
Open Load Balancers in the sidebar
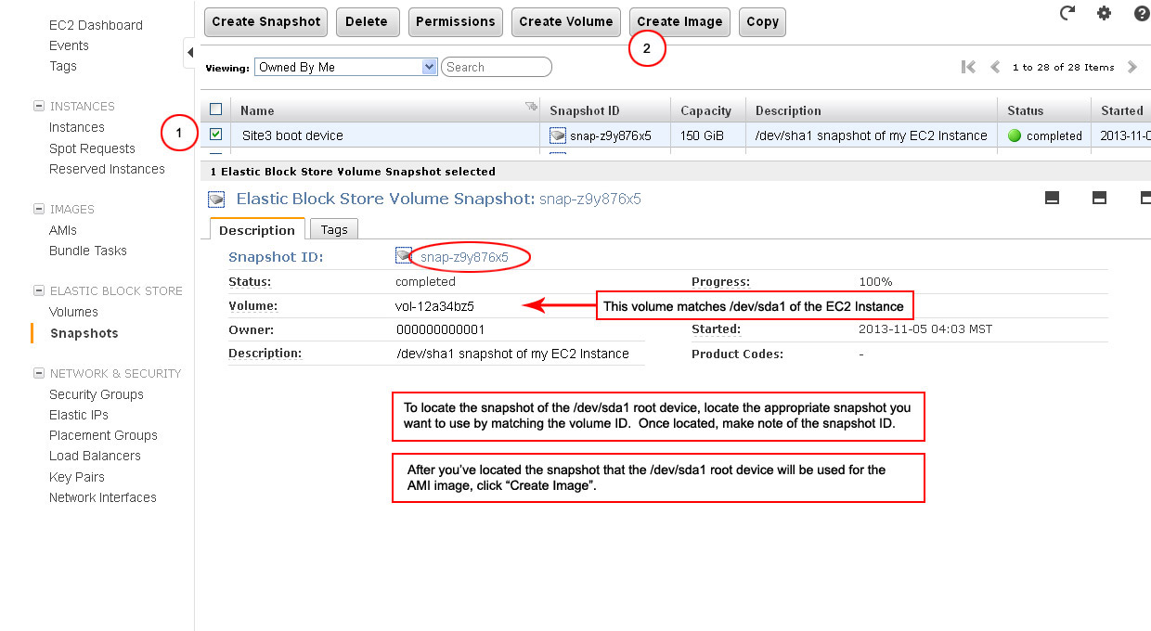(95, 456)
